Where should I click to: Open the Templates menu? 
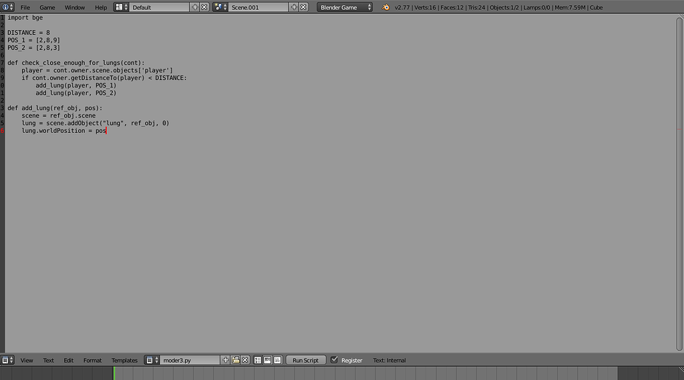[x=124, y=361]
